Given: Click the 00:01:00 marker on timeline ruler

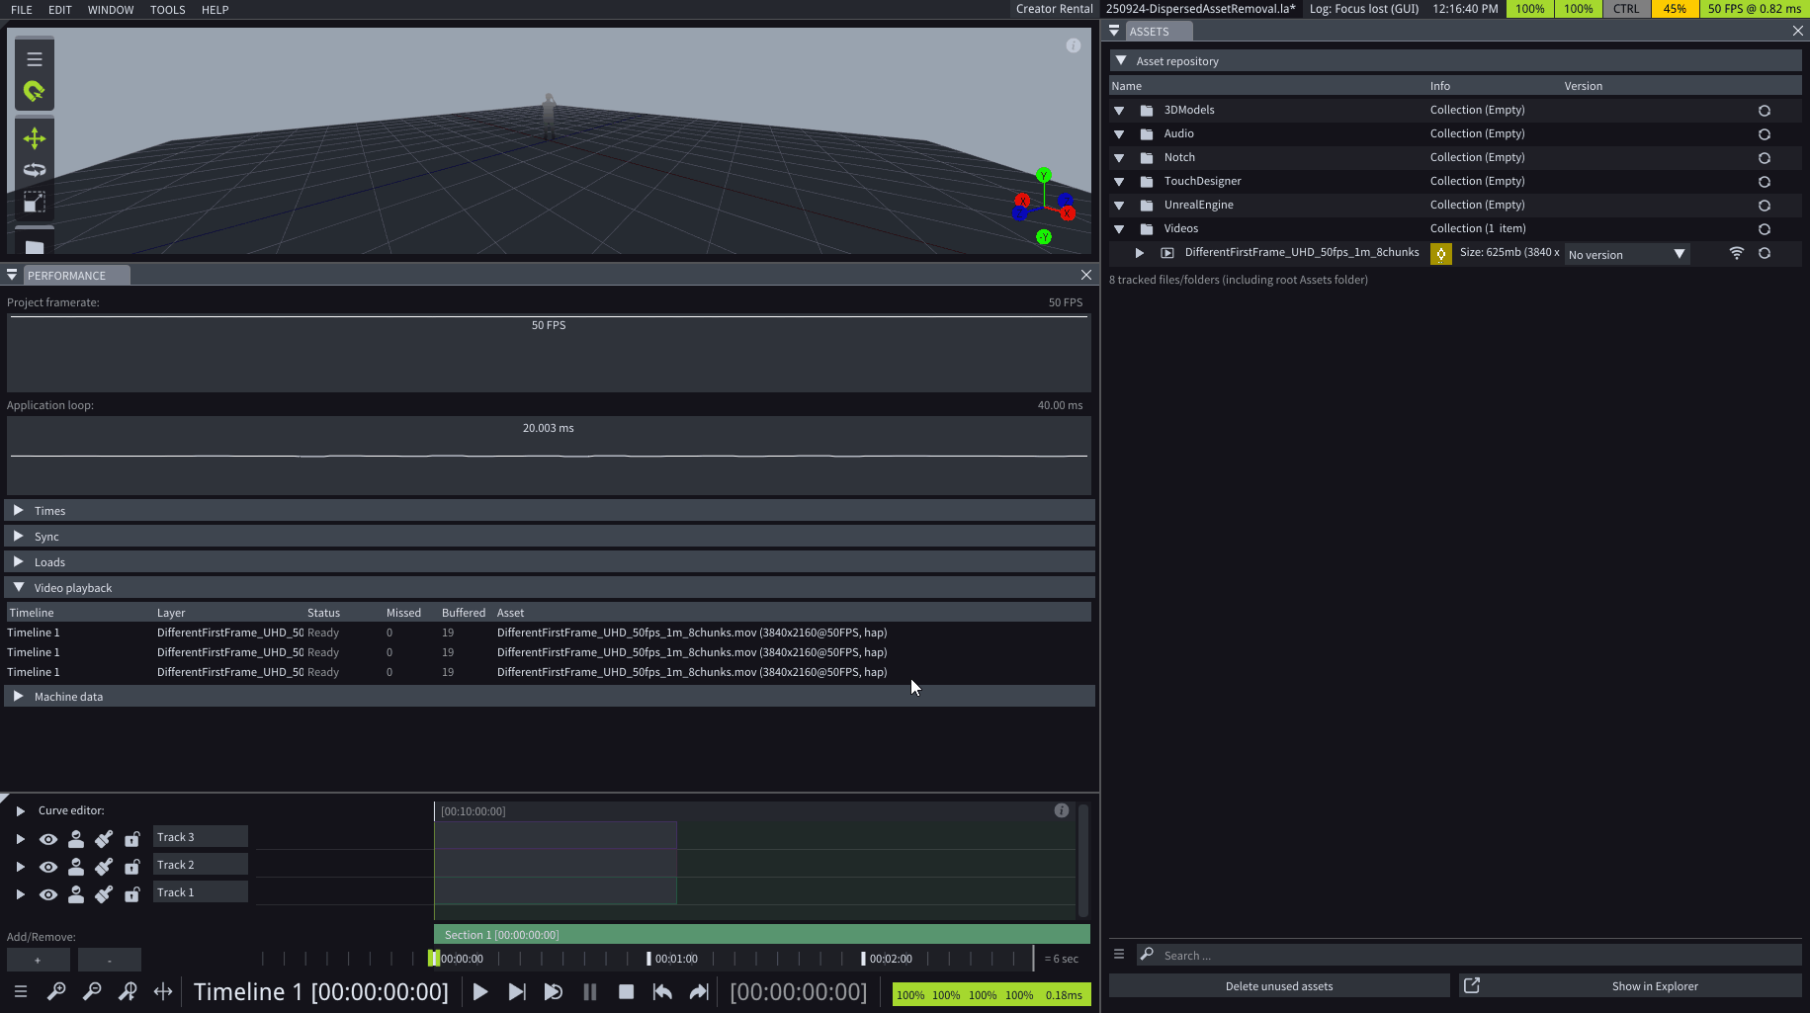Looking at the screenshot, I should click(675, 959).
